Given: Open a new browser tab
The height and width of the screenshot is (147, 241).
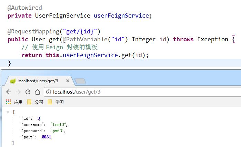Looking at the screenshot, I should 80,81.
